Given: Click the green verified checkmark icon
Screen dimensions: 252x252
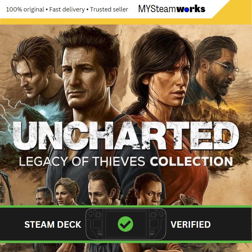Looking at the screenshot, I should (125, 224).
